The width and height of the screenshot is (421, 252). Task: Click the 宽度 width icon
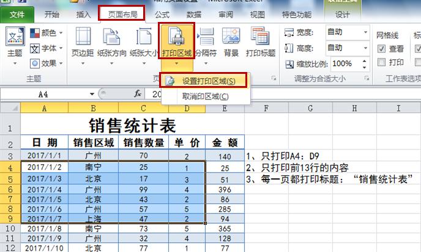pos(289,33)
